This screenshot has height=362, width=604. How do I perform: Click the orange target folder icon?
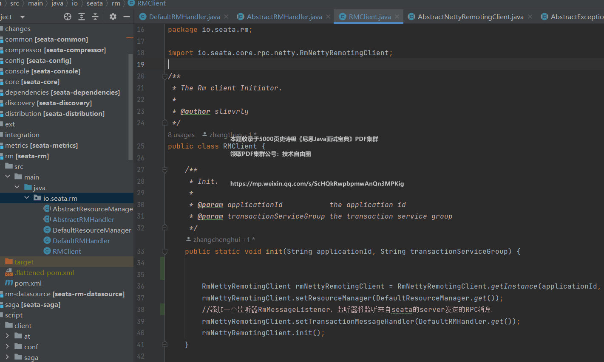coord(9,261)
